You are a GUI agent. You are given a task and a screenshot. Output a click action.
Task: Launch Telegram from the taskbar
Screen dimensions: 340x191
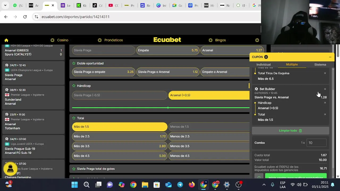[180, 185]
